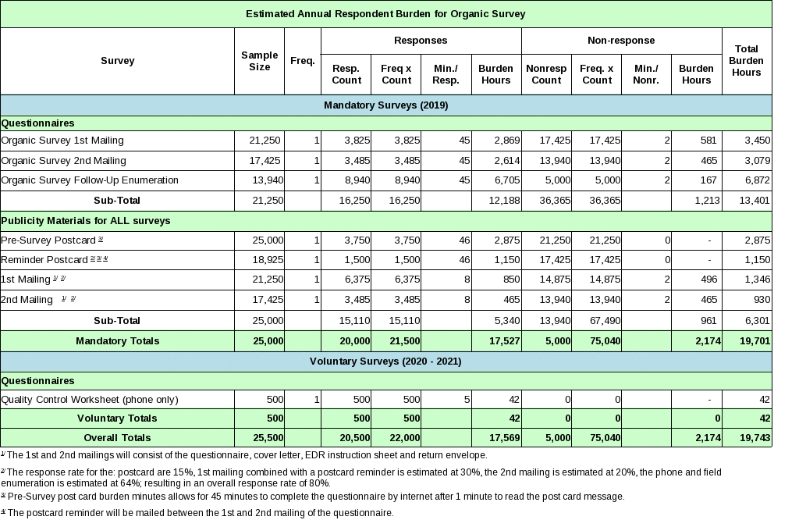The width and height of the screenshot is (799, 520).
Task: Click the Sample Size column header
Action: tap(259, 61)
